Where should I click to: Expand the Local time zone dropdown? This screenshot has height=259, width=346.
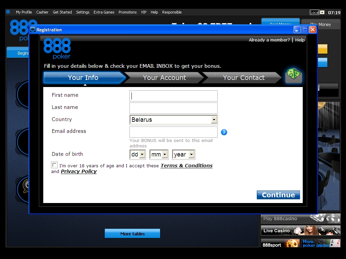pyautogui.click(x=322, y=12)
